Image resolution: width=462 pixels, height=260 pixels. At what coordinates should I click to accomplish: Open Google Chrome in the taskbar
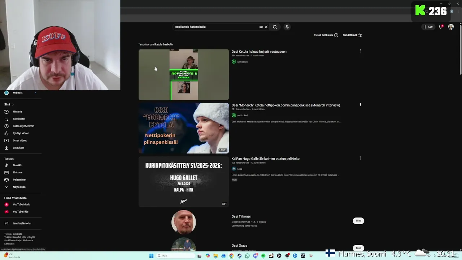[x=231, y=256]
